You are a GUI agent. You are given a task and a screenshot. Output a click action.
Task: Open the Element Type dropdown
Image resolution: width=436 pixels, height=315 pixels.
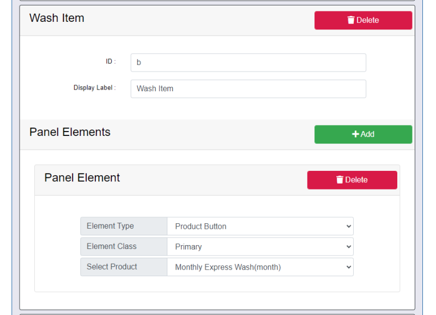[259, 226]
